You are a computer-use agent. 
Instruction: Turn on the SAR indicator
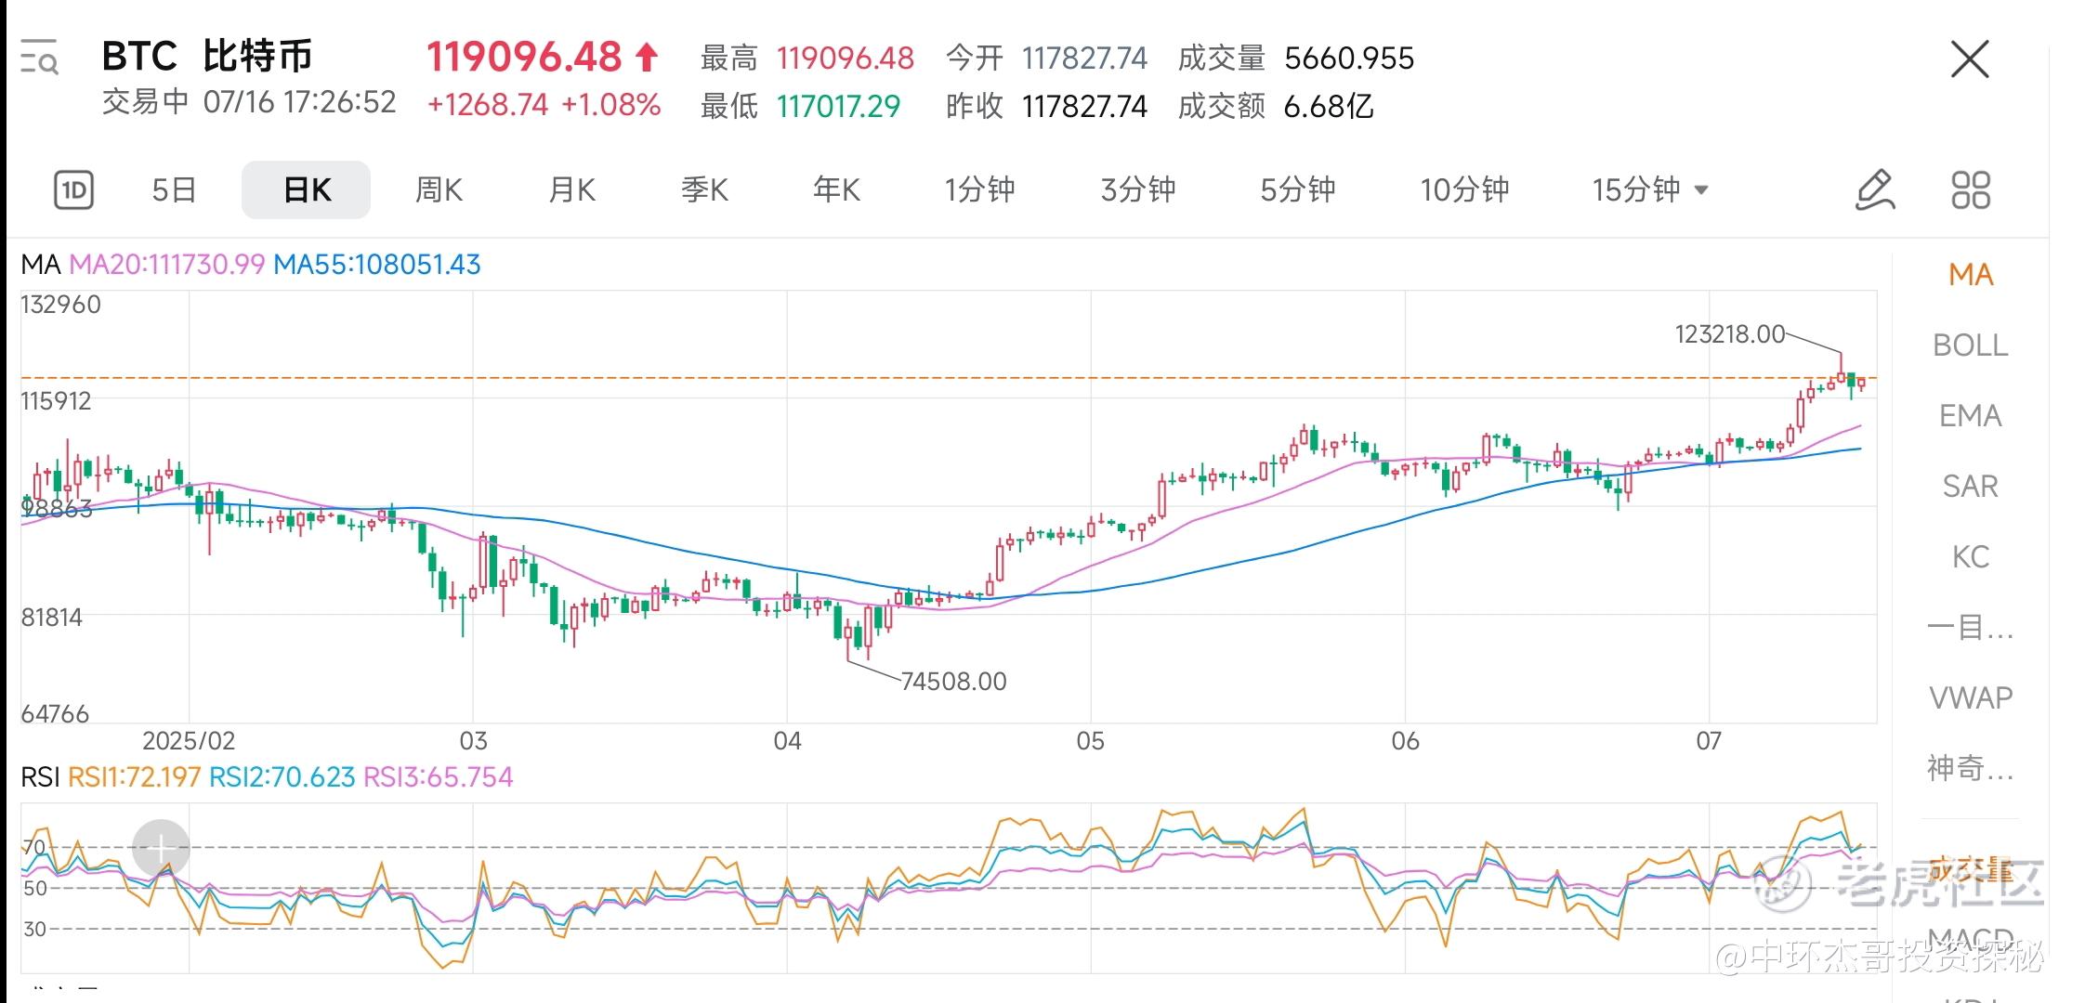coord(1970,487)
